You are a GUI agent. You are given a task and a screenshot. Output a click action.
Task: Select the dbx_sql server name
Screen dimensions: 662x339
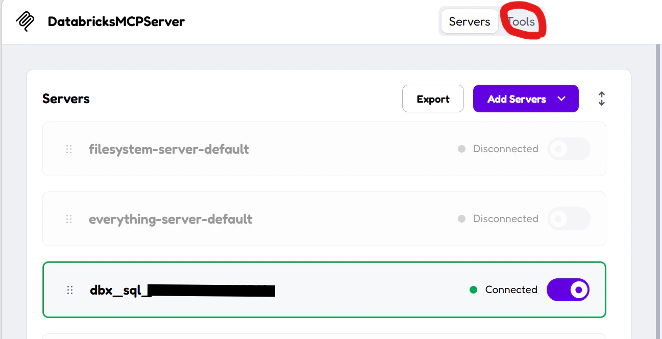click(182, 290)
